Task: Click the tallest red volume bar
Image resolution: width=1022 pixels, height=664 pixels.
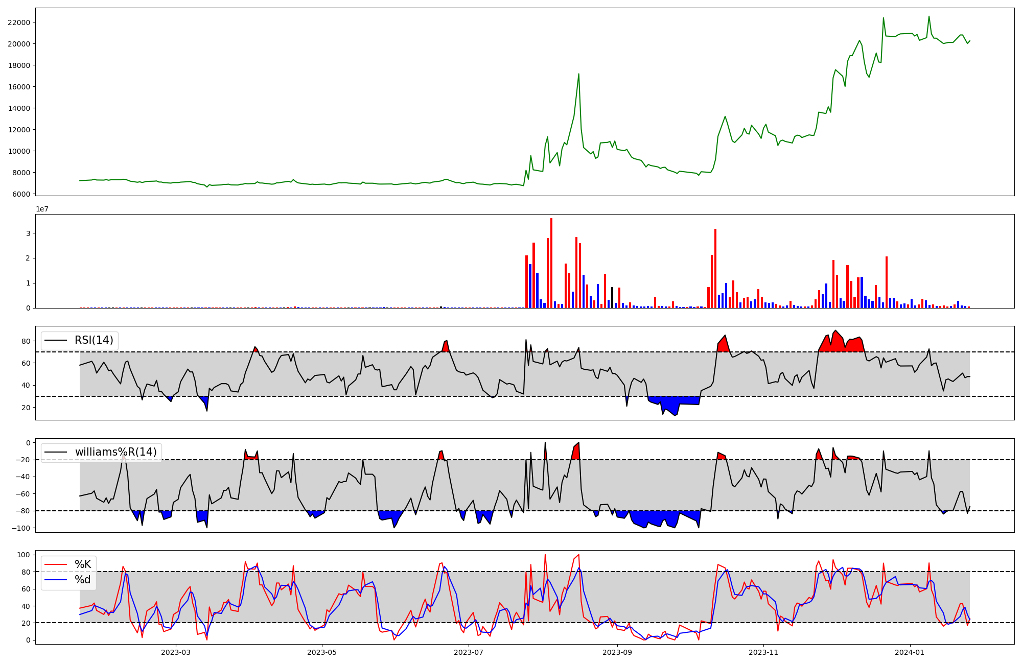Action: pos(551,263)
